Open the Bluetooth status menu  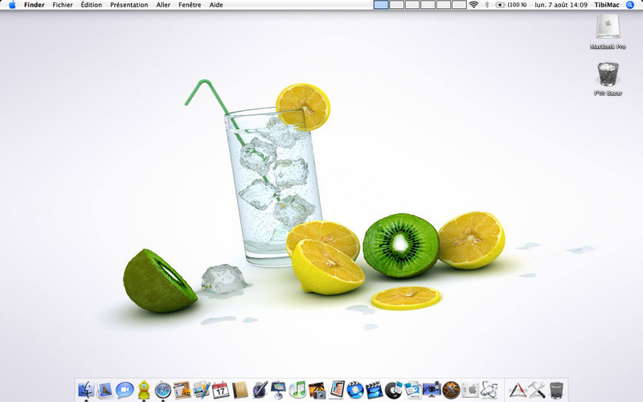(487, 5)
